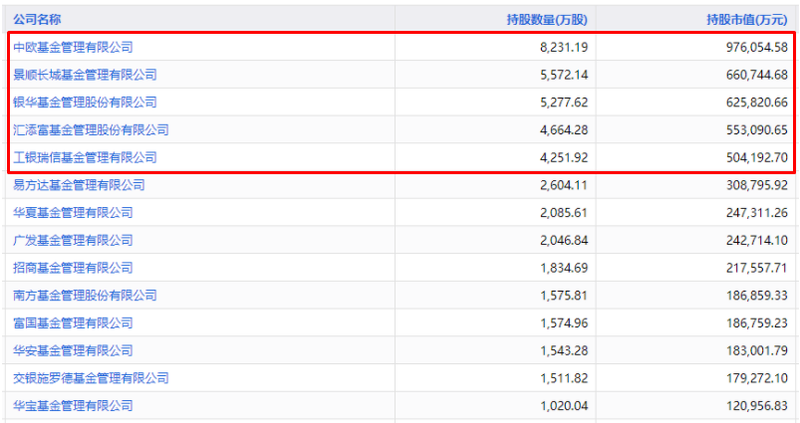This screenshot has height=423, width=800.
Task: Open 华宝基金管理有限公司 link
Action: click(x=73, y=405)
